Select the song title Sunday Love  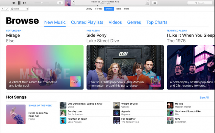(x=75, y=111)
